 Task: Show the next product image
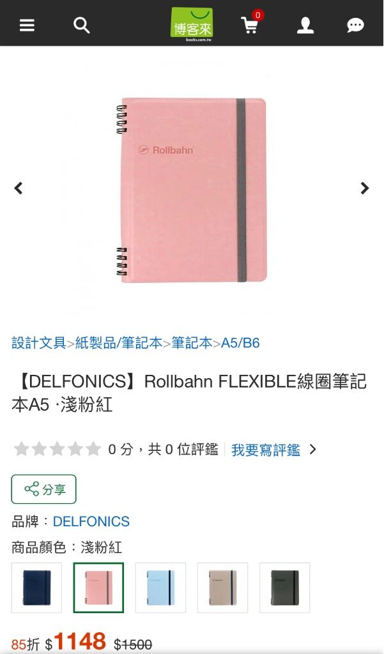click(365, 188)
